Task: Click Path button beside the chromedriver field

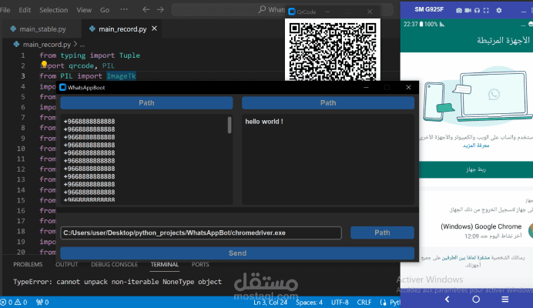Action: click(382, 233)
